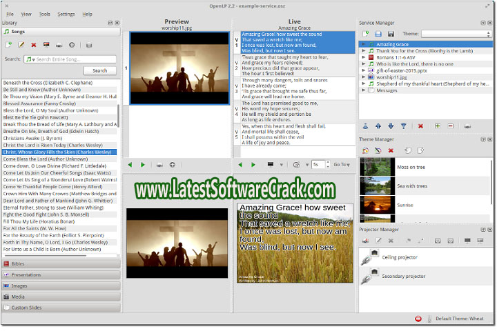
Task: Open an existing service file
Action: click(378, 34)
